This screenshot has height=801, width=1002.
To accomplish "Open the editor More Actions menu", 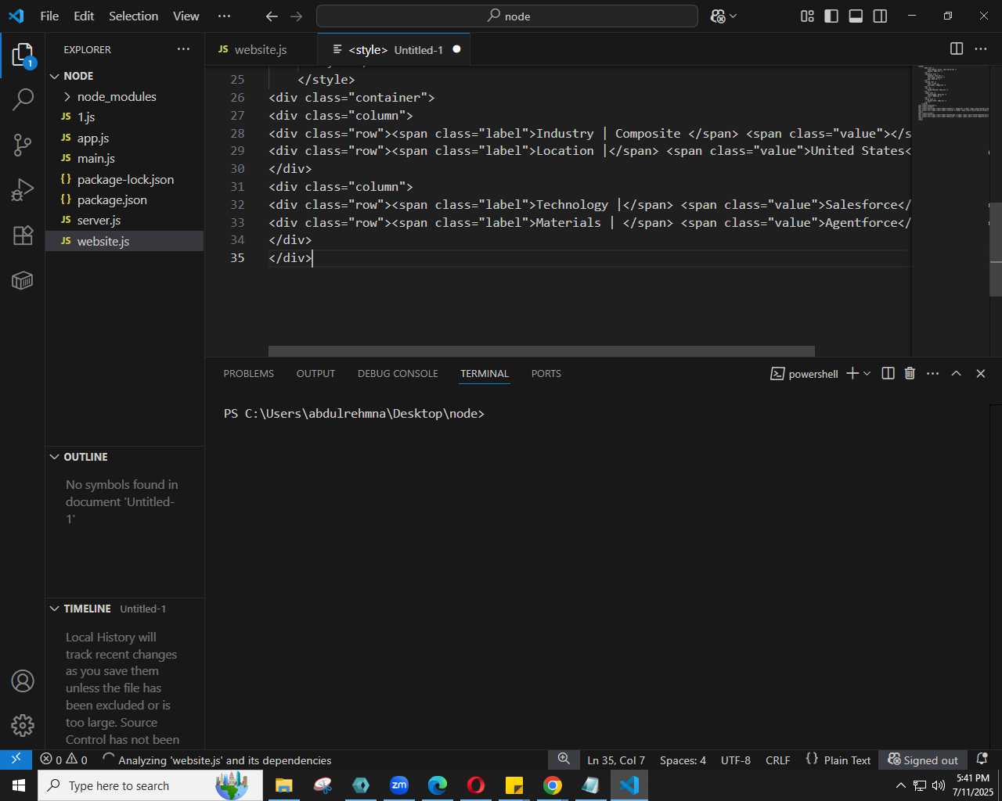I will pyautogui.click(x=981, y=49).
